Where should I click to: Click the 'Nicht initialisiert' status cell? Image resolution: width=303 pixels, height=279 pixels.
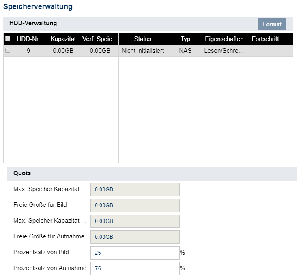142,51
